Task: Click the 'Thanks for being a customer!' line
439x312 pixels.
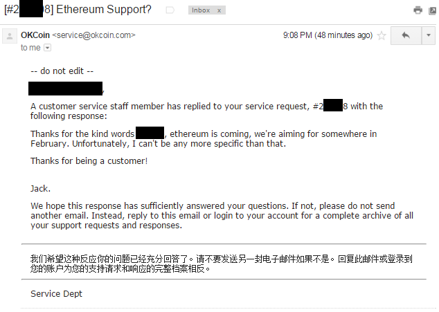Action: pyautogui.click(x=89, y=161)
